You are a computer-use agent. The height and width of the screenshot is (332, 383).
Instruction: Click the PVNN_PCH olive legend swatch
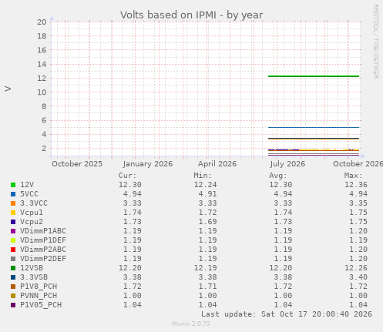[13, 296]
